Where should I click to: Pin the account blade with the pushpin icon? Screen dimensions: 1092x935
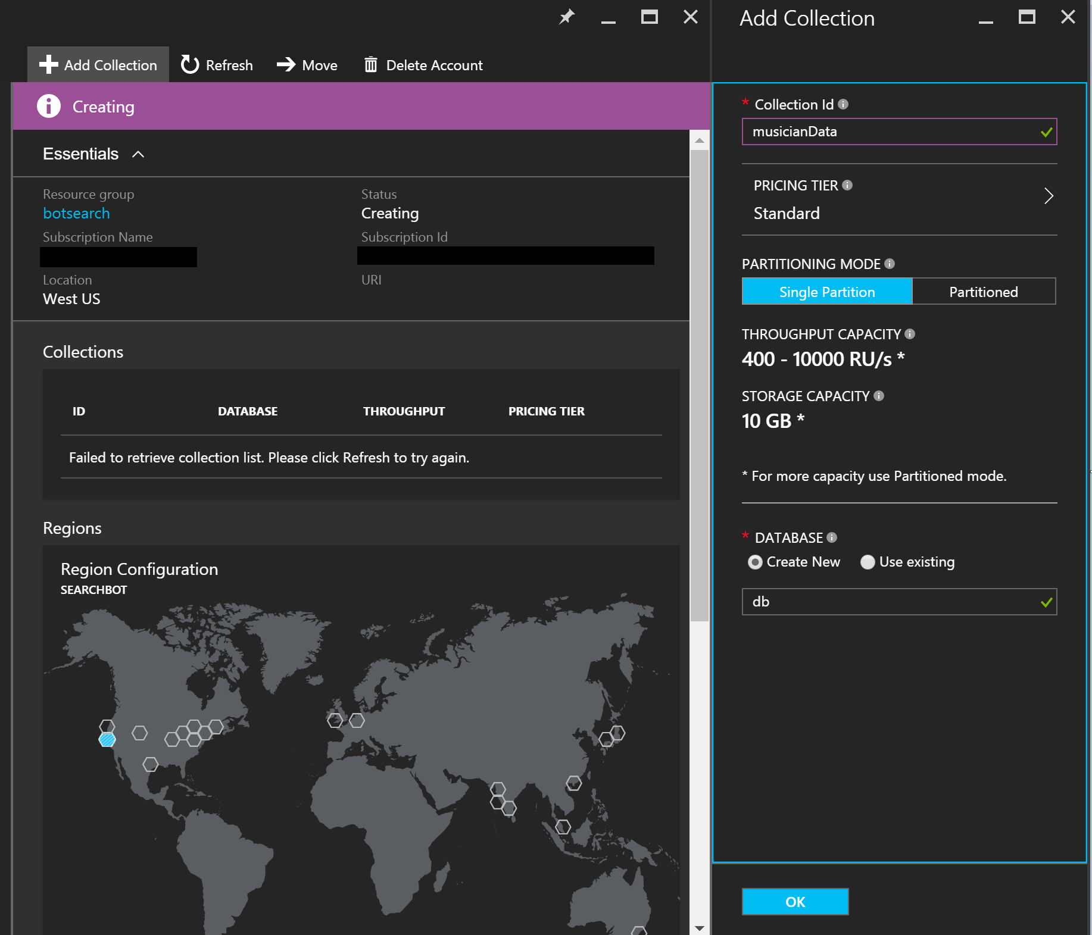(567, 17)
